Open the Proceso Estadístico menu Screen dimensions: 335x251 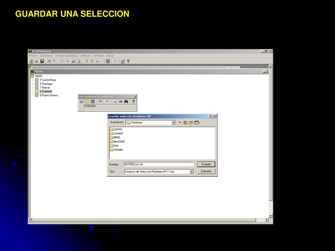67,56
